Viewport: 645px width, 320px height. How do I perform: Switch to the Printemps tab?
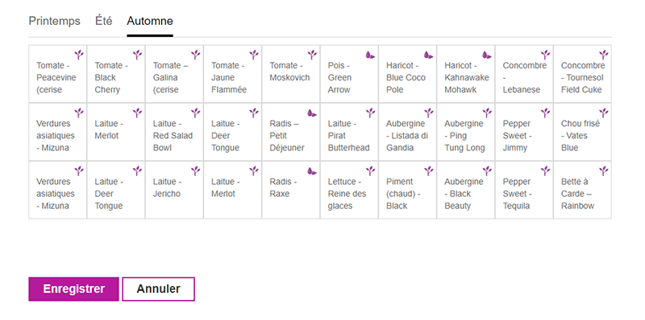54,21
